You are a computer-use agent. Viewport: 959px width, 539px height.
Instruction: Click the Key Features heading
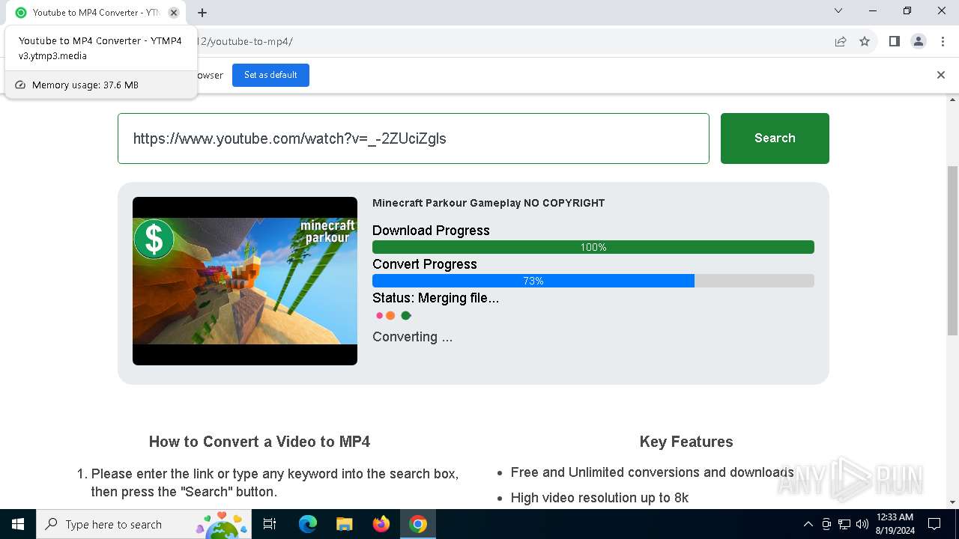(x=686, y=442)
